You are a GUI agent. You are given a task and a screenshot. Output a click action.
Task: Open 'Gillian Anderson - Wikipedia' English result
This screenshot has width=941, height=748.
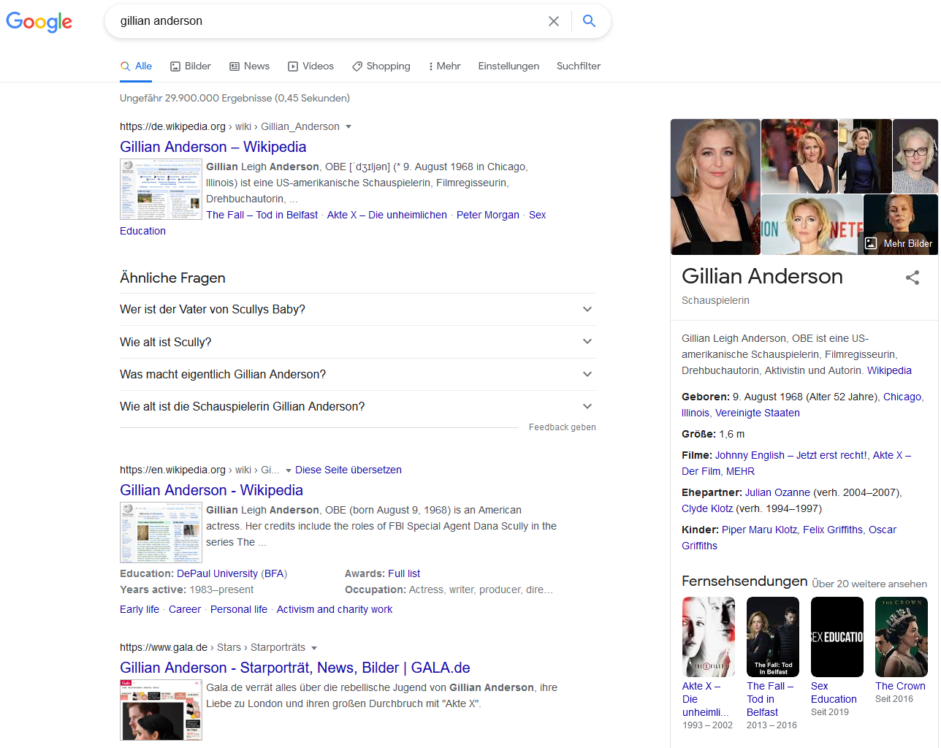pyautogui.click(x=211, y=490)
